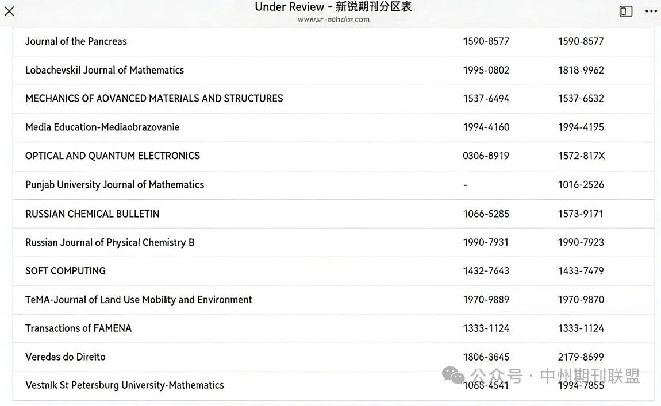
Task: Close the journal list view
Action: (x=9, y=11)
